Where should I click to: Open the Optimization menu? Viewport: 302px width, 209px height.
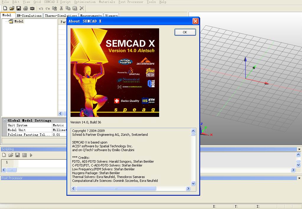[85, 2]
